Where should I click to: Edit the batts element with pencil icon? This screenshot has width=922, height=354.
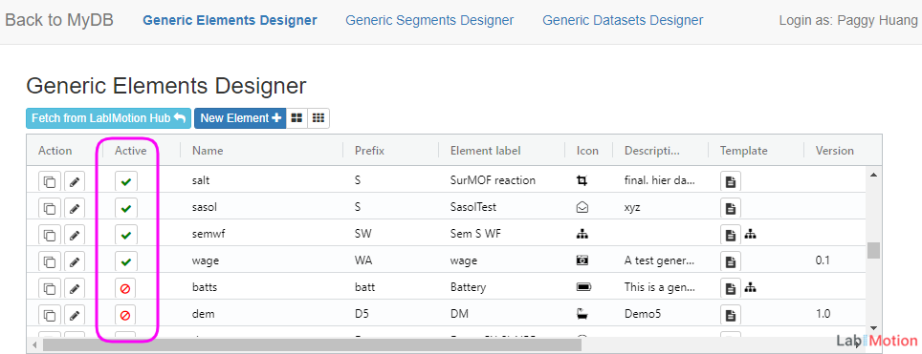point(74,288)
